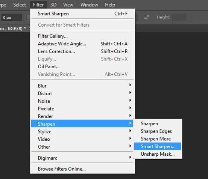
Task: Open the View menu
Action: click(x=68, y=5)
